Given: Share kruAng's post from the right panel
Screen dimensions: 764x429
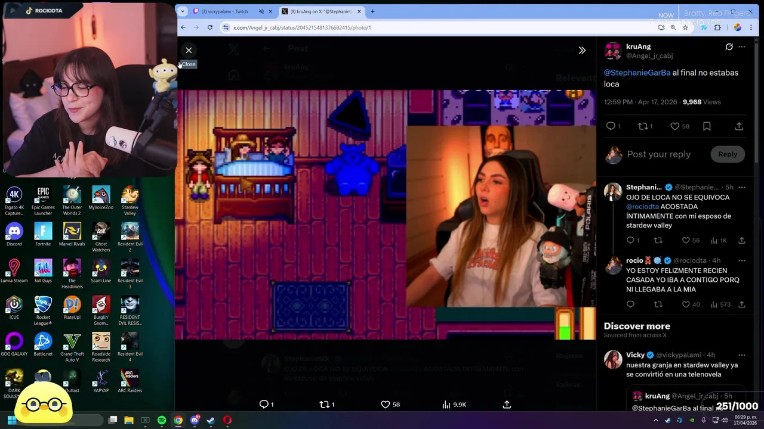Looking at the screenshot, I should click(739, 126).
